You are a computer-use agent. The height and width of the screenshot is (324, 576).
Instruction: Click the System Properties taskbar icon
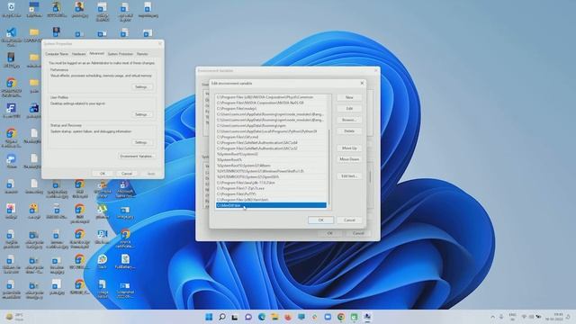click(367, 317)
